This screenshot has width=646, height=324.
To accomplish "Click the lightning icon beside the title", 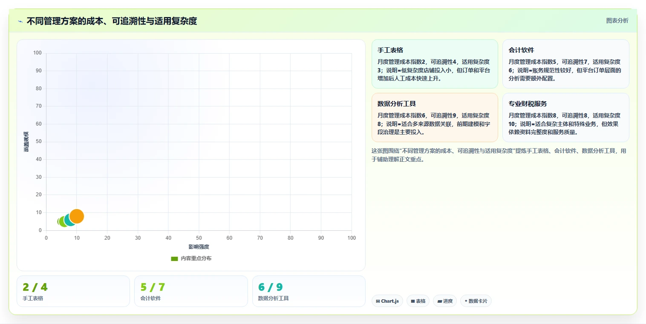I will pos(20,21).
